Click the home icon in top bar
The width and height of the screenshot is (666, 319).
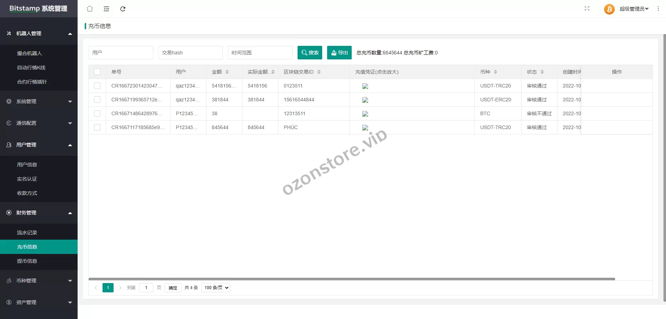[x=90, y=9]
